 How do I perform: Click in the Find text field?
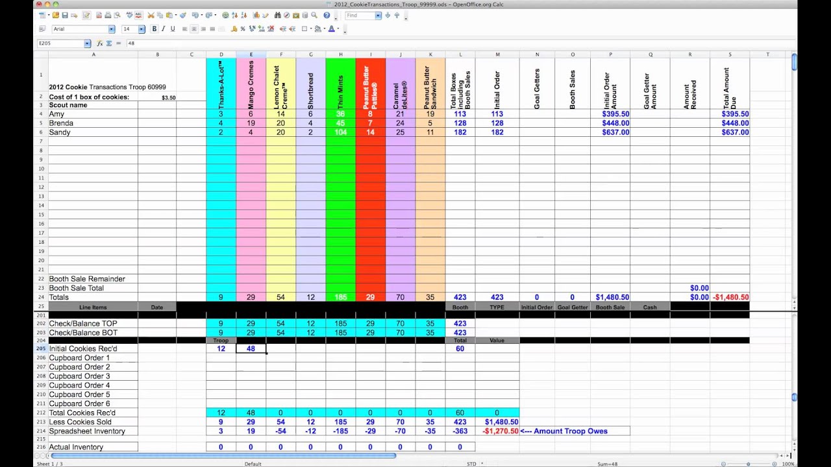point(360,16)
